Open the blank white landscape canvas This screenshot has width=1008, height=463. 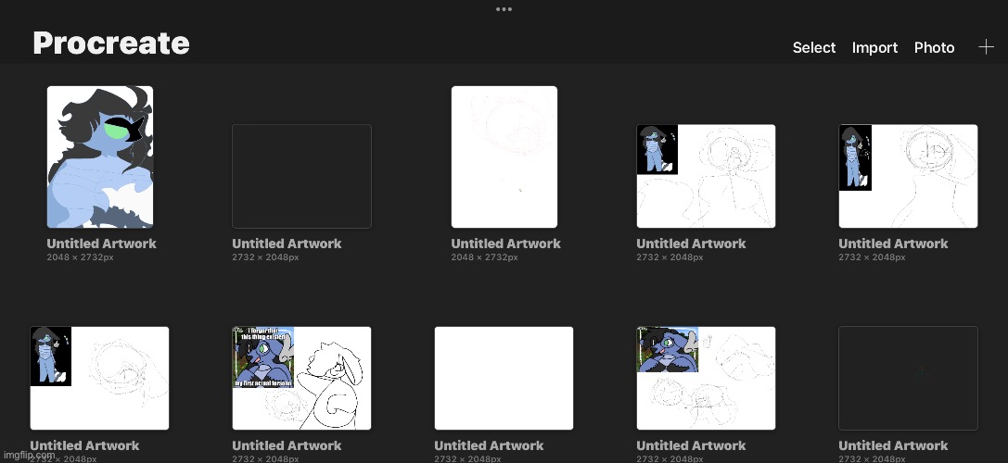[x=504, y=378]
